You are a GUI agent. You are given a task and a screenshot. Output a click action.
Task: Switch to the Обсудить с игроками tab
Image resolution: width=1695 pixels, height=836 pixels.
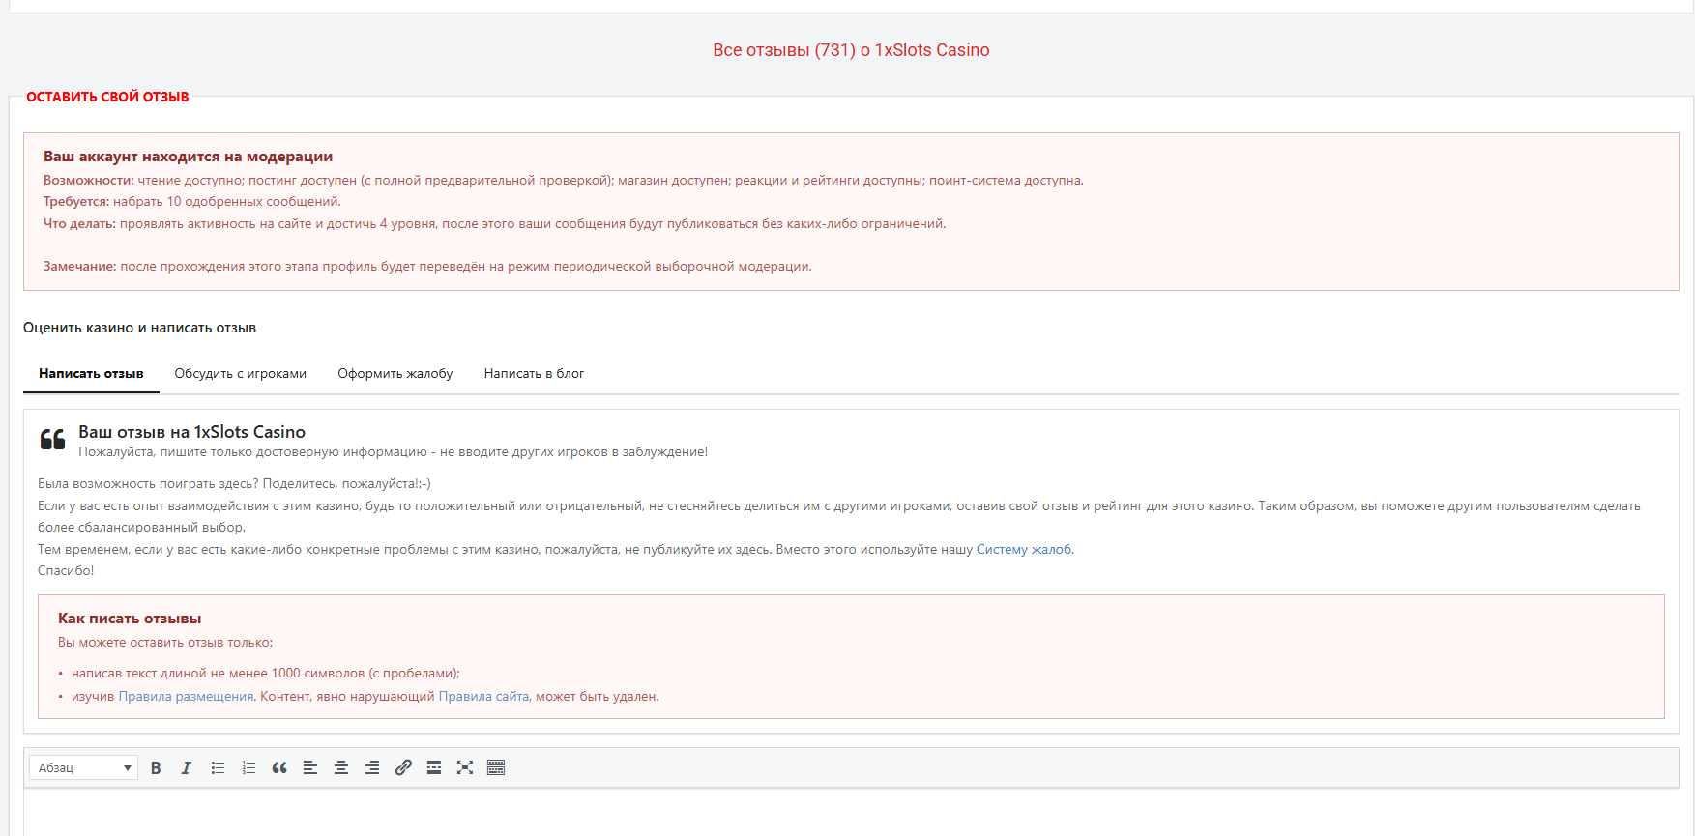coord(240,374)
